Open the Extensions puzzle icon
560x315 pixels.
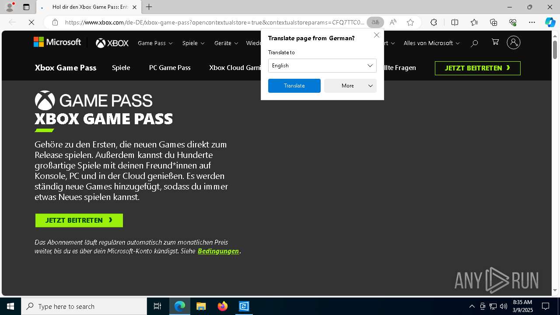tap(434, 22)
